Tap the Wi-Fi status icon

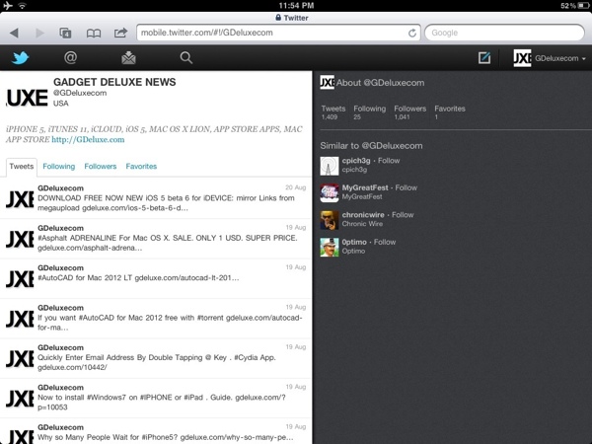tap(23, 6)
